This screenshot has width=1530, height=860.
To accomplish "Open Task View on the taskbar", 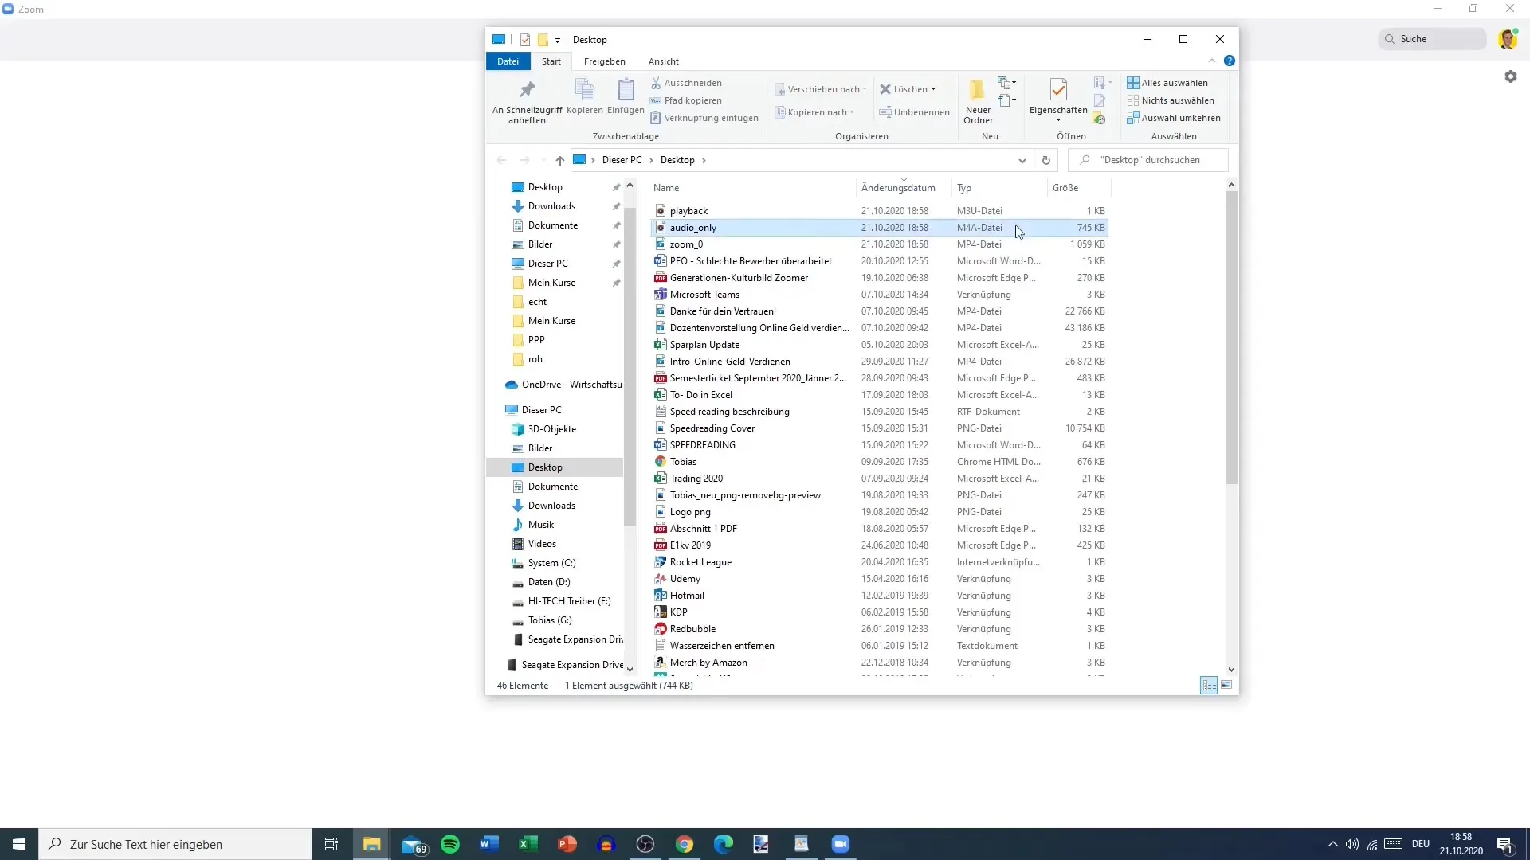I will click(331, 844).
